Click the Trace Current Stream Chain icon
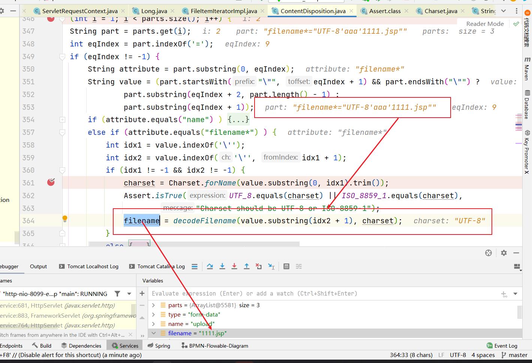The image size is (532, 363). tap(299, 266)
